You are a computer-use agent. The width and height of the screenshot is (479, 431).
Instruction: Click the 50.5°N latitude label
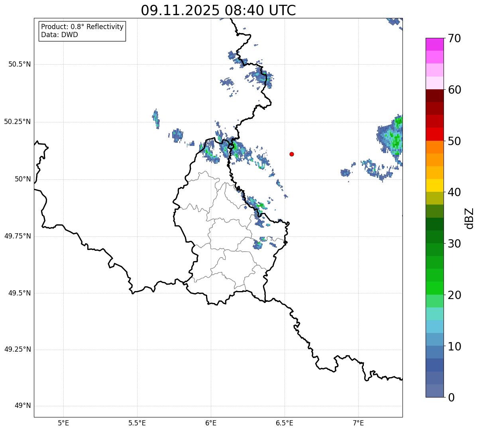(x=20, y=64)
